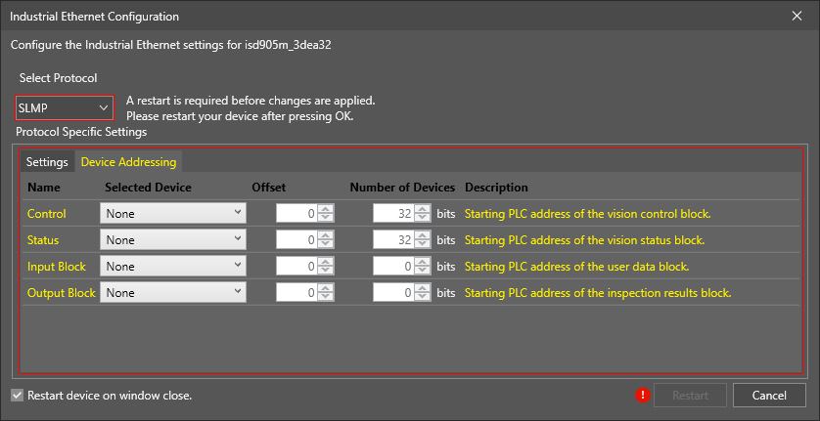Increase Control number of devices spinner
The height and width of the screenshot is (421, 820).
(x=423, y=209)
